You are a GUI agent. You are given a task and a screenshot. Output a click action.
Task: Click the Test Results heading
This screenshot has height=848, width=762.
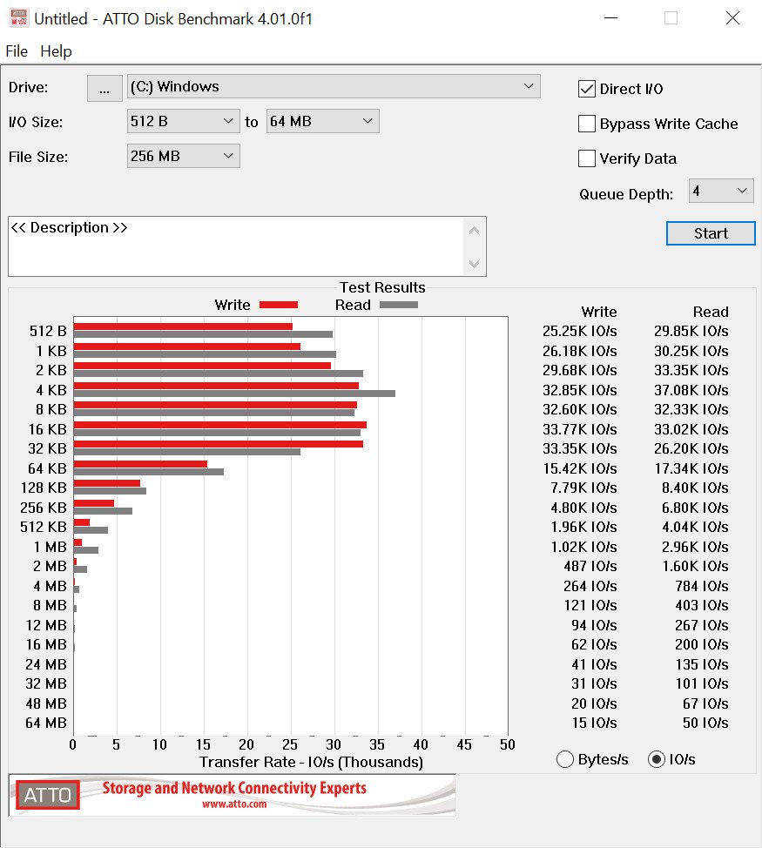coord(382,287)
